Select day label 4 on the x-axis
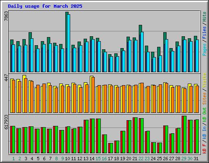This screenshot has height=163, width=209. click(x=32, y=159)
